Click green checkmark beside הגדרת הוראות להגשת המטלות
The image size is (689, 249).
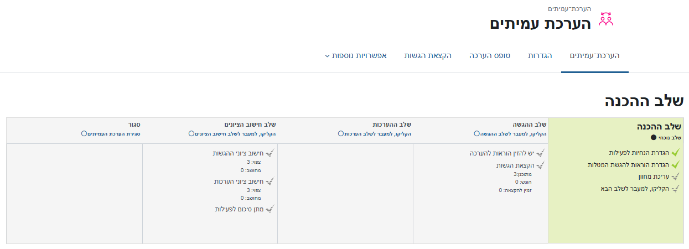[675, 165]
